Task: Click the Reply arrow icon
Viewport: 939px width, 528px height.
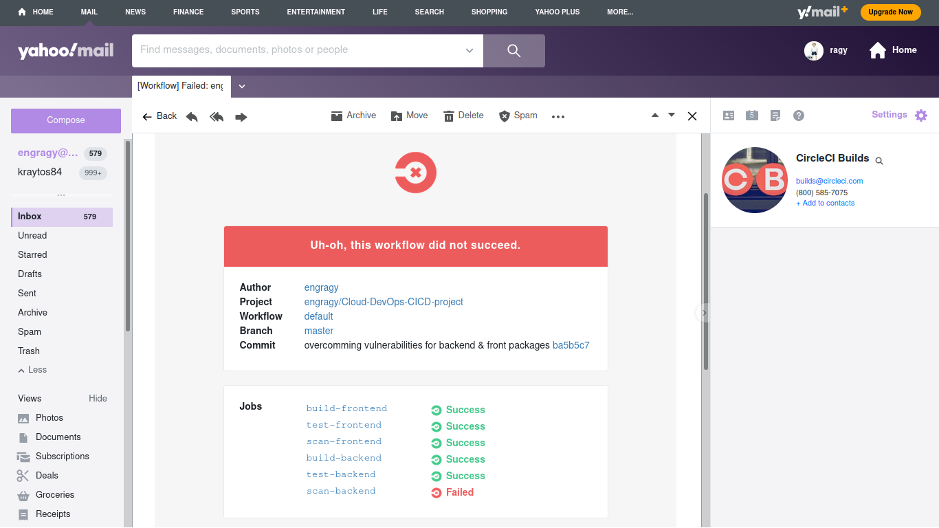Action: point(192,117)
